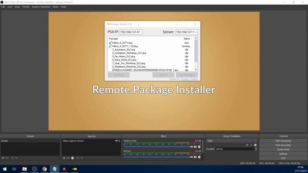Open the Help menu
The width and height of the screenshot is (308, 173).
tap(63, 7)
